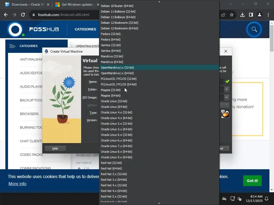Image resolution: width=274 pixels, height=205 pixels.
Task: Open the Folder dropdown arrow
Action: tap(226, 89)
